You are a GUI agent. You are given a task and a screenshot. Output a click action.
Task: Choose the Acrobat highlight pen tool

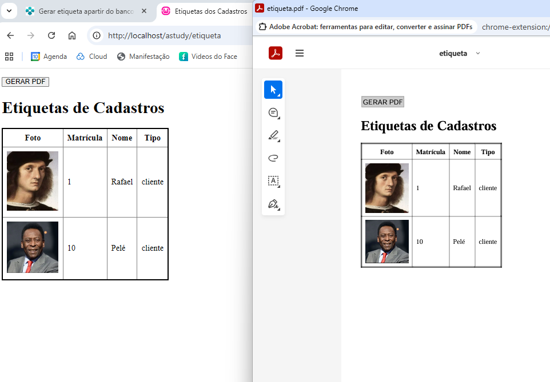pyautogui.click(x=273, y=136)
